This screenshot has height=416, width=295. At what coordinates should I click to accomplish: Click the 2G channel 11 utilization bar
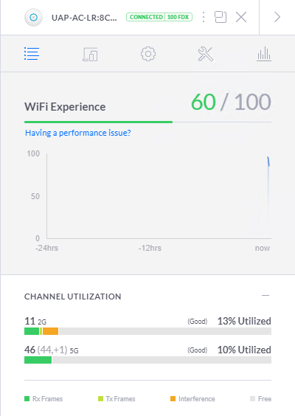point(147,331)
